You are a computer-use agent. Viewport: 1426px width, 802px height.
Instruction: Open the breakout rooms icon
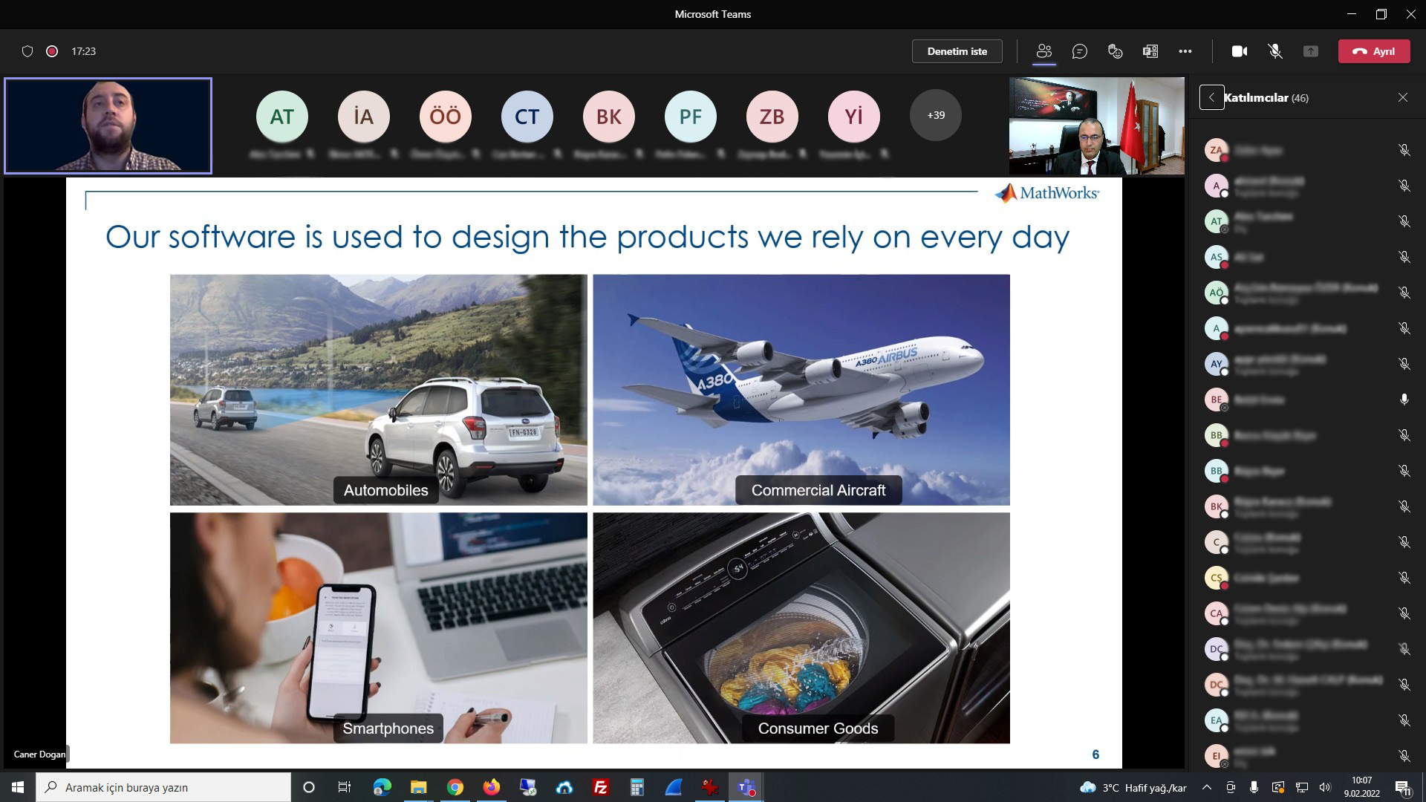(1150, 51)
